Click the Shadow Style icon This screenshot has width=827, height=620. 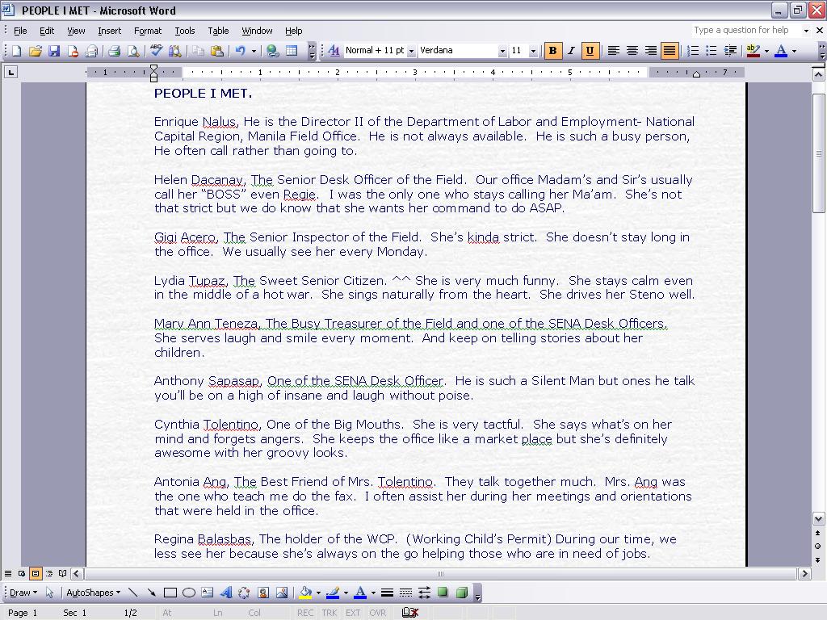[x=443, y=593]
